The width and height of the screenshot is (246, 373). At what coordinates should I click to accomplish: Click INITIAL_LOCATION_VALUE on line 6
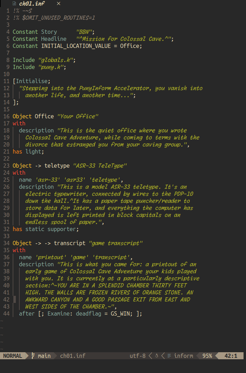[x=76, y=46]
